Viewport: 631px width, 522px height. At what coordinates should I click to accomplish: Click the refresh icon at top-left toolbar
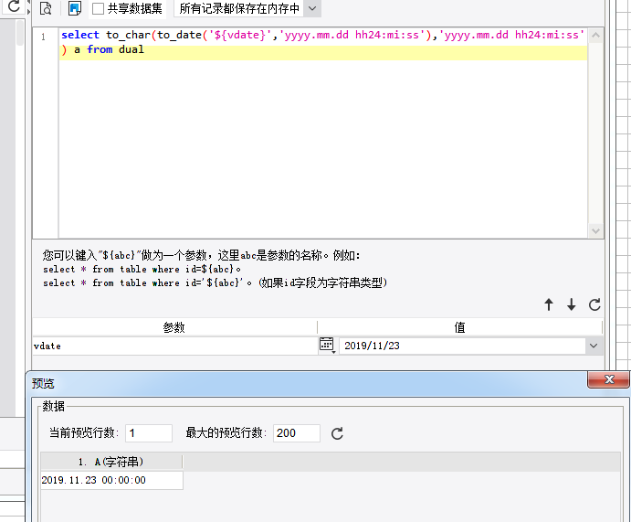point(14,5)
